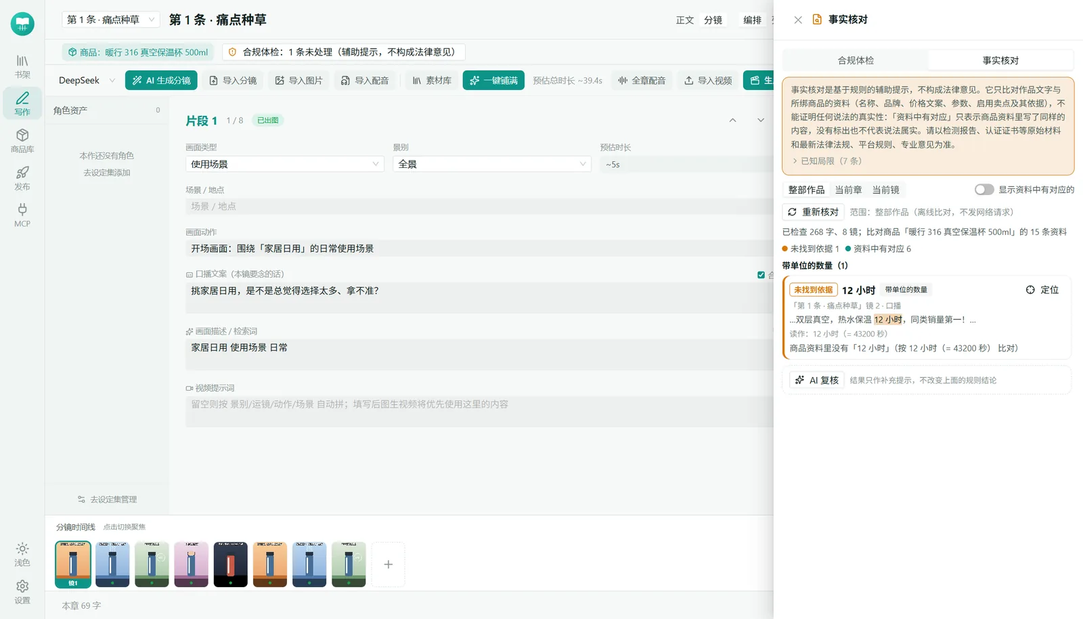Toggle 显示资料中有对应的 switch
The height and width of the screenshot is (619, 1083).
pos(984,190)
